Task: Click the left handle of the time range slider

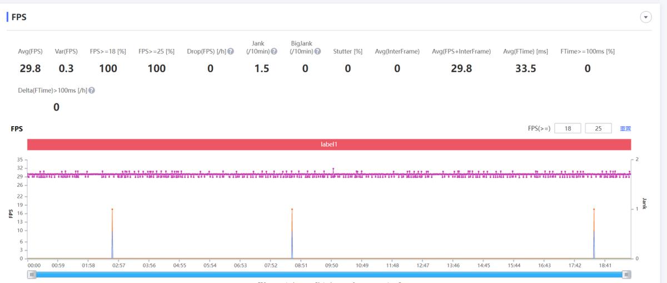Action: click(32, 274)
